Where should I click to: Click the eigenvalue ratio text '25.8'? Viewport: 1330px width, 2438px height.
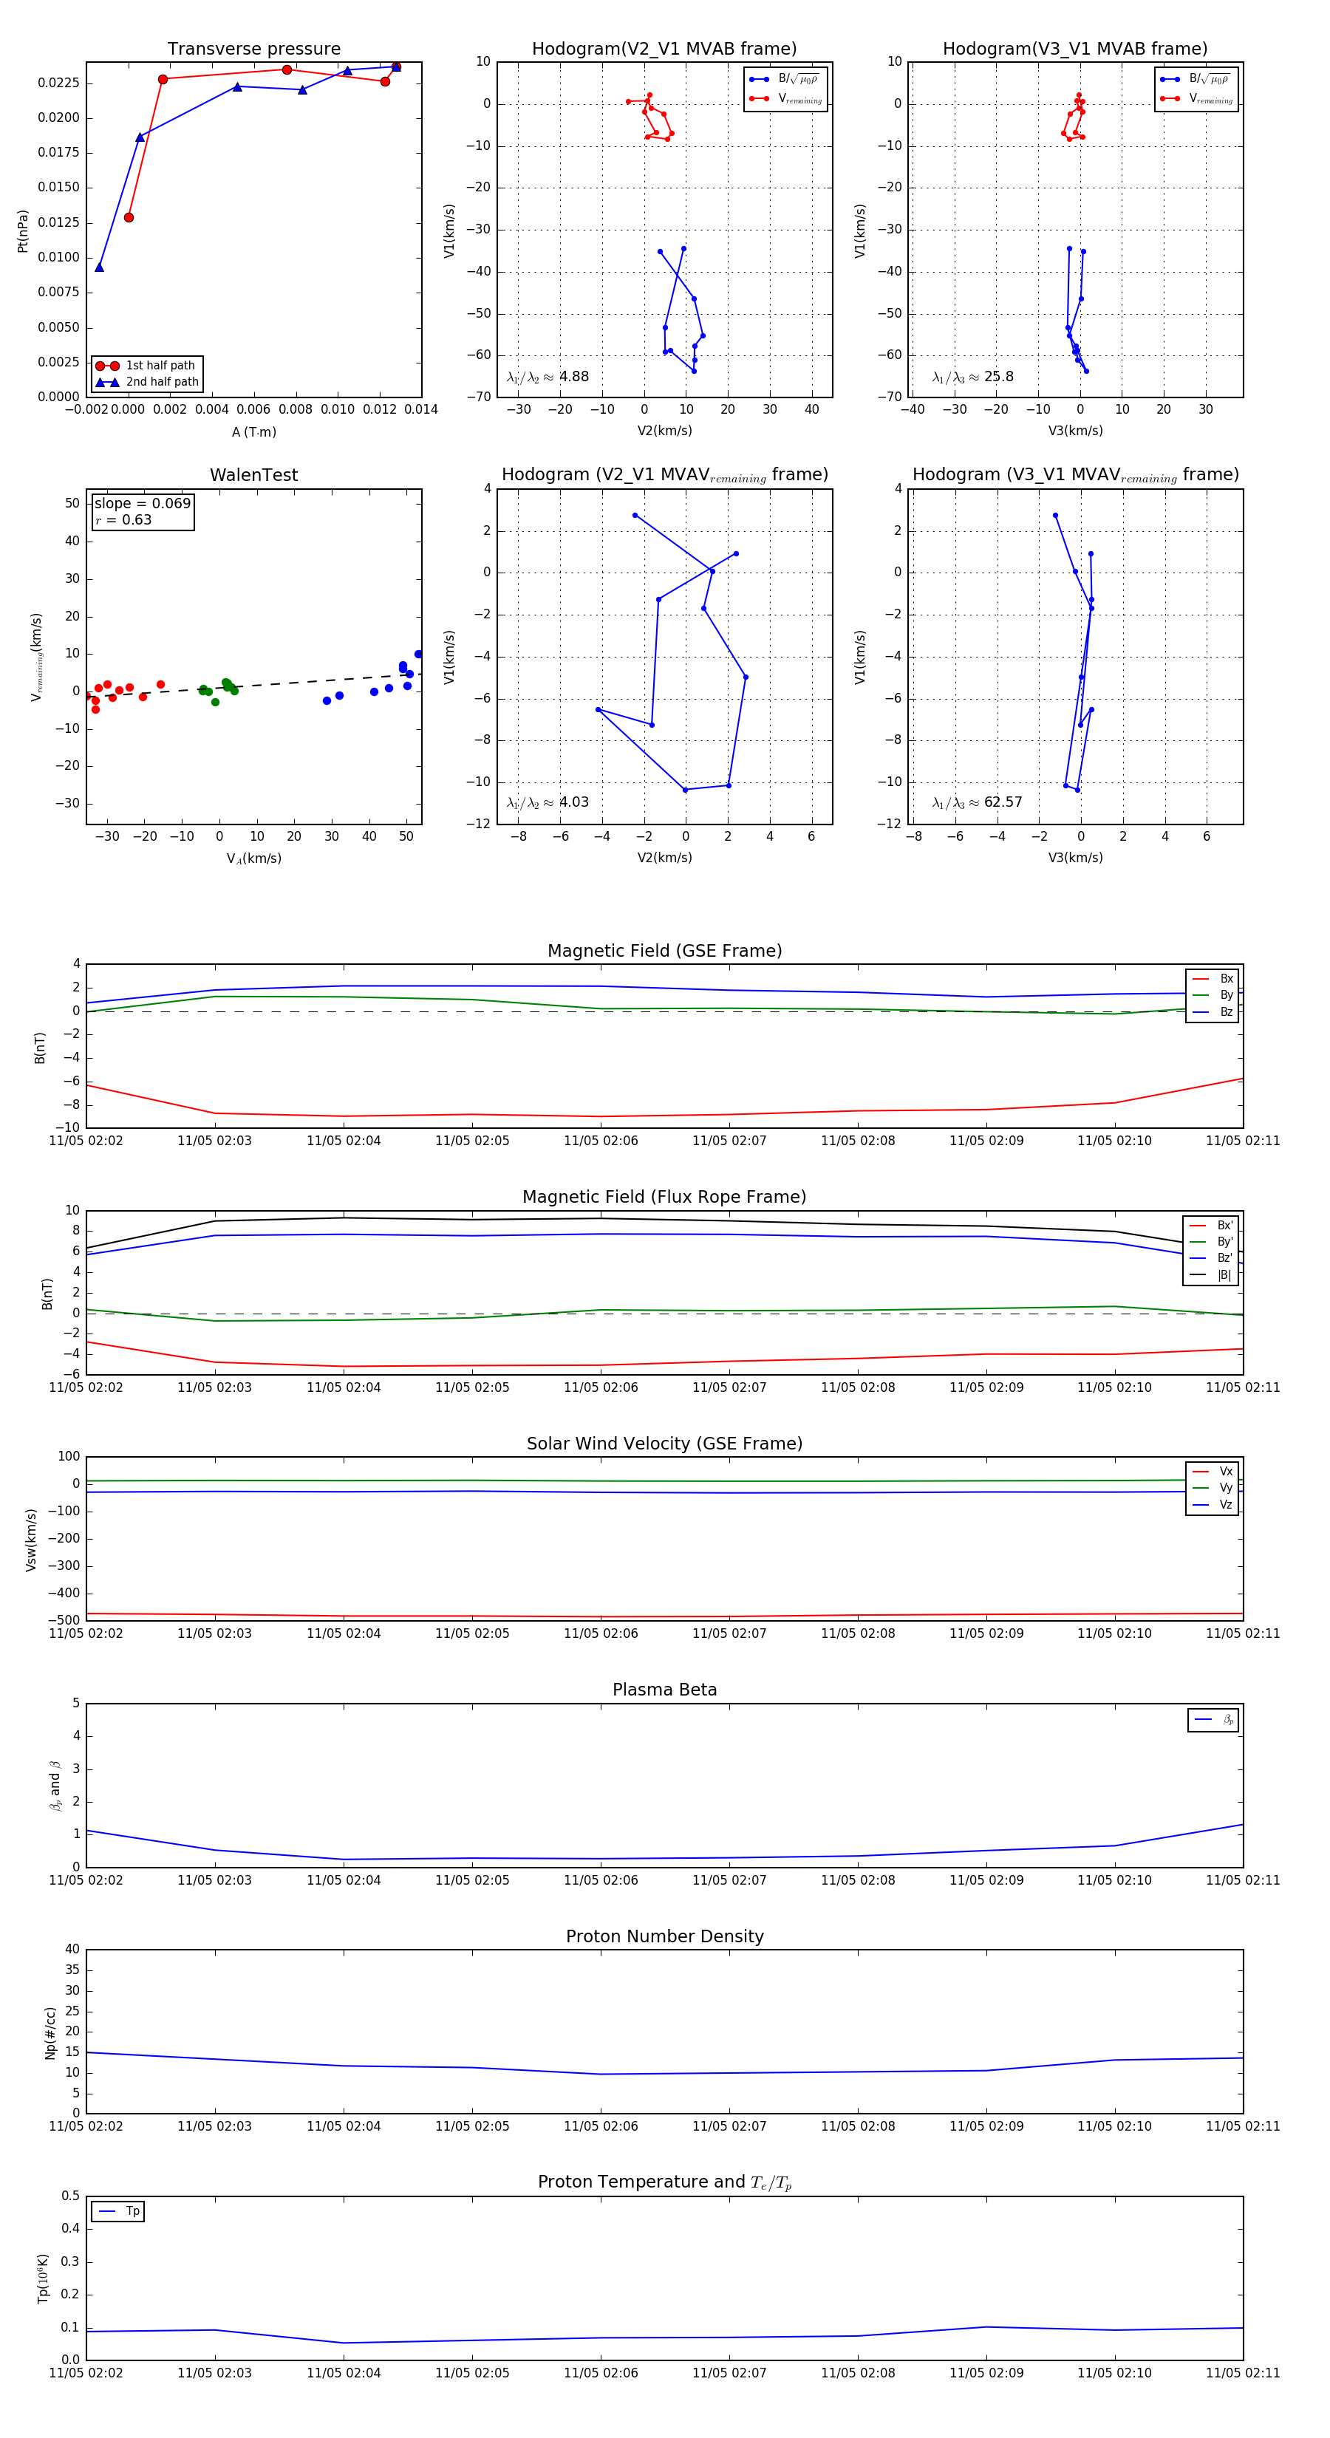[999, 377]
